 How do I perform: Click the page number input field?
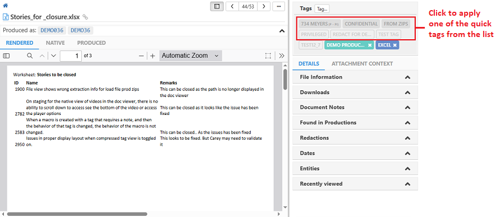[71, 56]
